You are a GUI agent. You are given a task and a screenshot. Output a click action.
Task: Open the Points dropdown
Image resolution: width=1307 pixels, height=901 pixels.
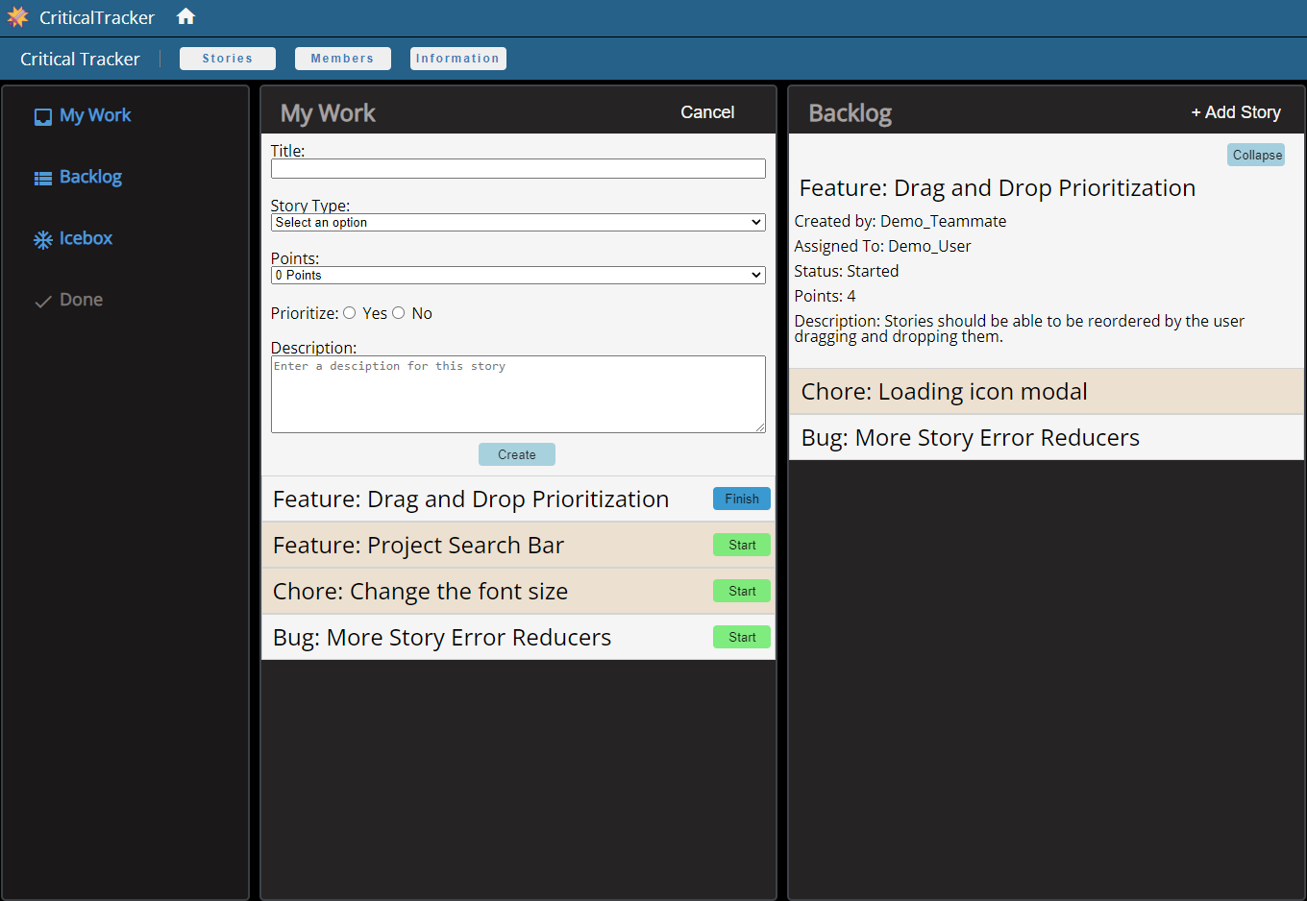click(518, 275)
